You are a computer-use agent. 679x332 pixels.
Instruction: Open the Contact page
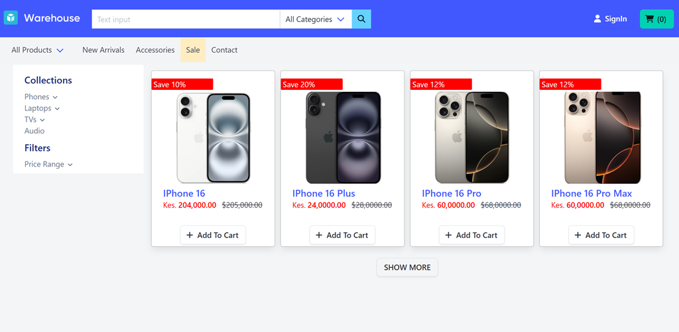click(224, 50)
